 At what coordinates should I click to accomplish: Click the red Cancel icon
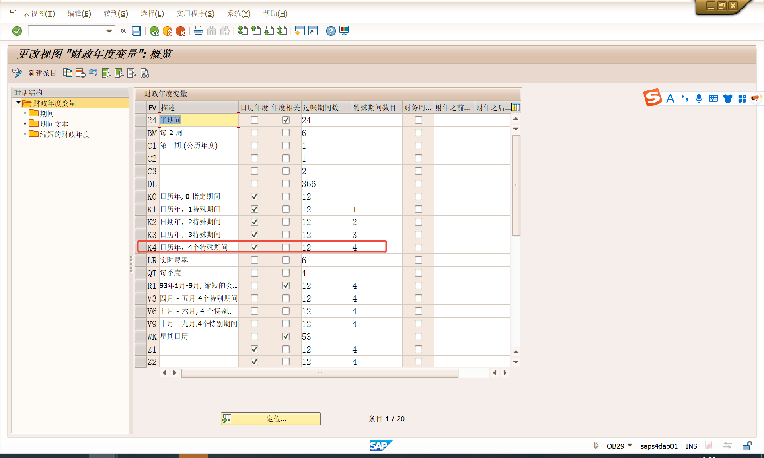pyautogui.click(x=181, y=31)
